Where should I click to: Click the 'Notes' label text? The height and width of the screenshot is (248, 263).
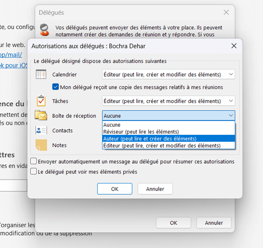(x=60, y=145)
